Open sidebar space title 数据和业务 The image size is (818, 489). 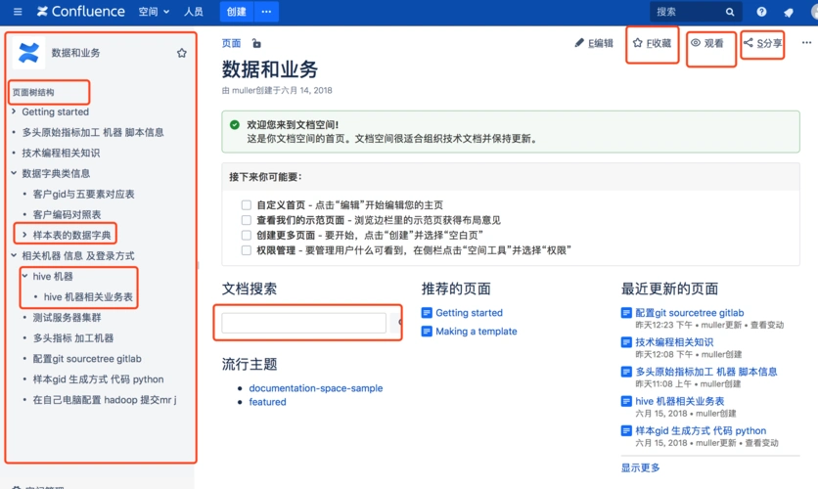coord(75,53)
